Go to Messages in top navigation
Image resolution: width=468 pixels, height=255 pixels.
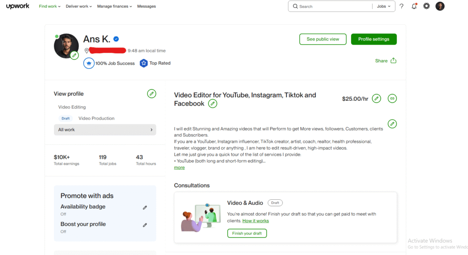[x=147, y=6]
